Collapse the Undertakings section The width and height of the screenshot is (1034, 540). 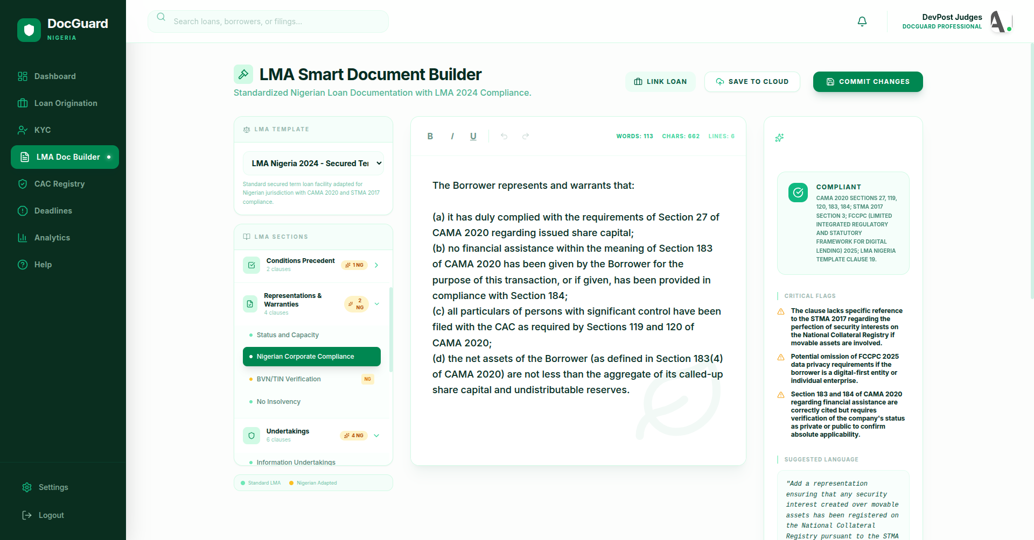tap(376, 436)
